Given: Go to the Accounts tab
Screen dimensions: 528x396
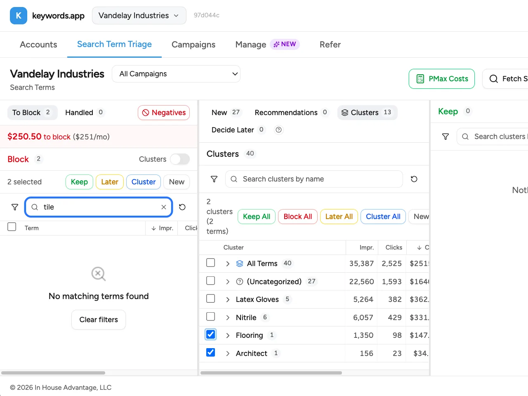Looking at the screenshot, I should [x=38, y=45].
